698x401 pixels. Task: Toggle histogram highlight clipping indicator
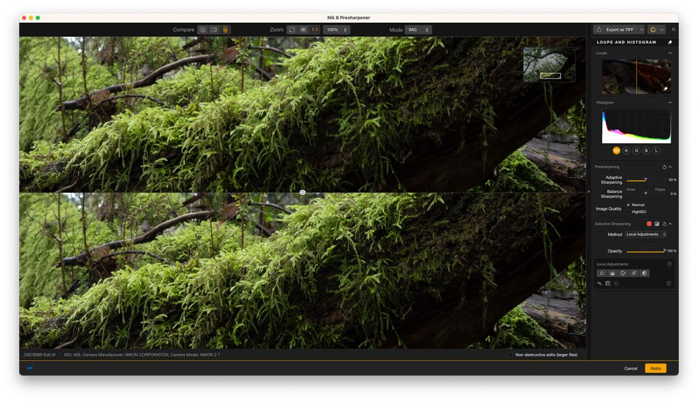[x=669, y=111]
